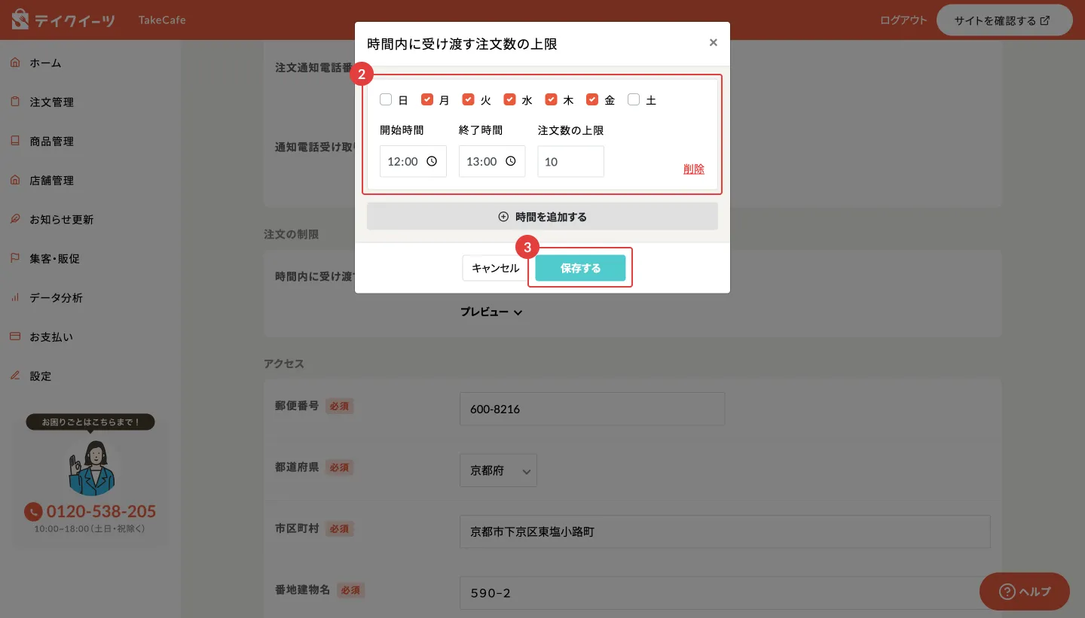Screen dimensions: 1085x618
Task: Click the store management icon
Action: pyautogui.click(x=15, y=181)
